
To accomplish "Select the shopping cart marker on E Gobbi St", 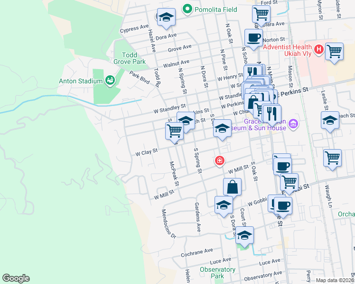I will coord(290,183).
